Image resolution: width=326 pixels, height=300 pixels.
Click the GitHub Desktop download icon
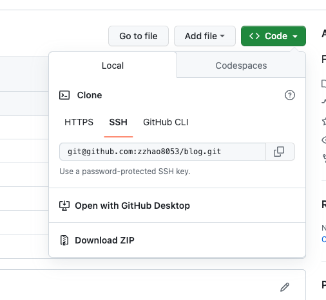pyautogui.click(x=64, y=206)
